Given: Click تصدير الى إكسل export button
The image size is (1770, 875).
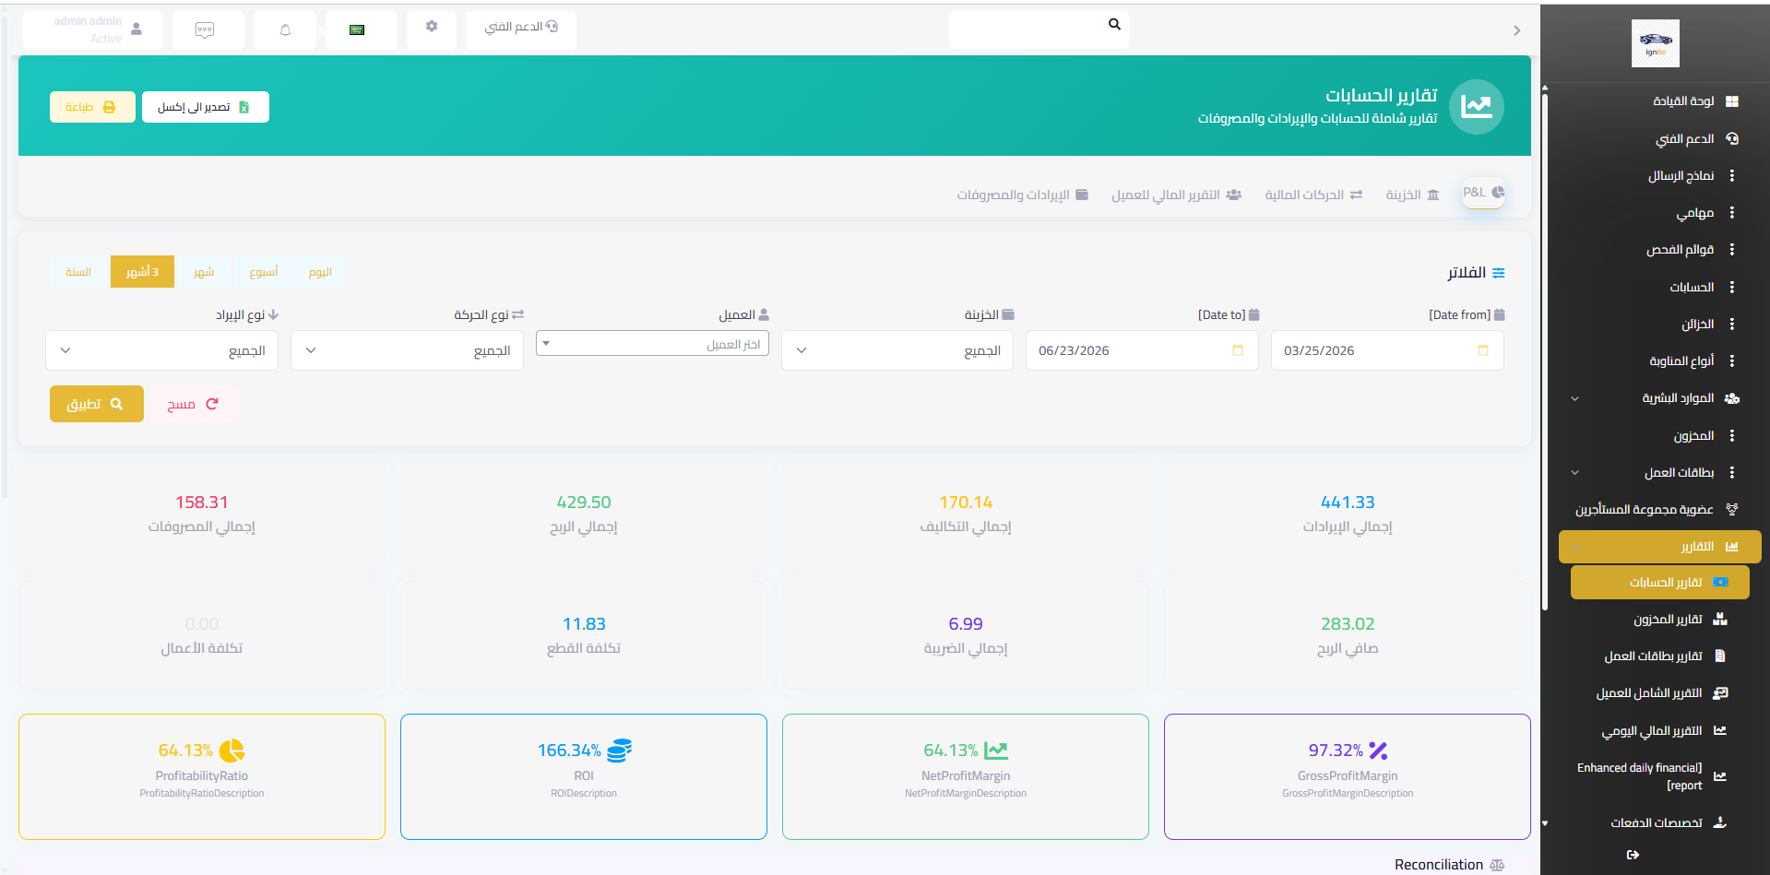Looking at the screenshot, I should pos(206,107).
